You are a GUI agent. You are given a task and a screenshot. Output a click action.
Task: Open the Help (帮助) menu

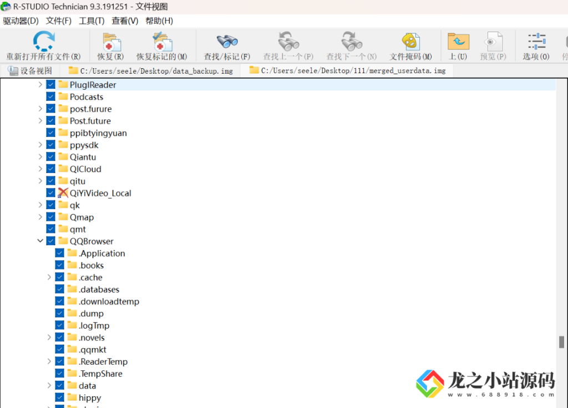tap(159, 21)
